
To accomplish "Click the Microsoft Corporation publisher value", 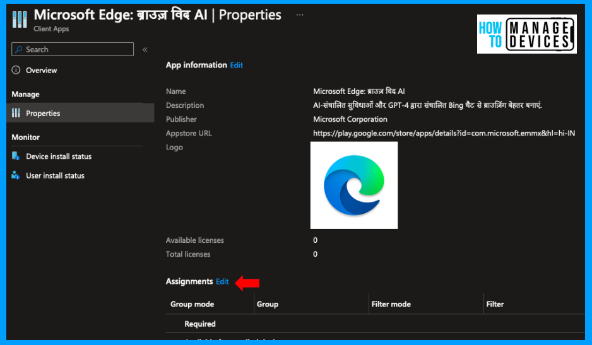I will [350, 119].
